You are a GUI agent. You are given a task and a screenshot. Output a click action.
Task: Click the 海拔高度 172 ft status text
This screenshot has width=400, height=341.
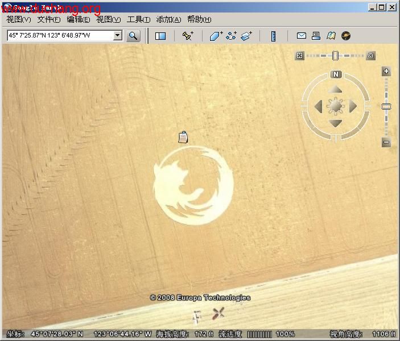[185, 334]
